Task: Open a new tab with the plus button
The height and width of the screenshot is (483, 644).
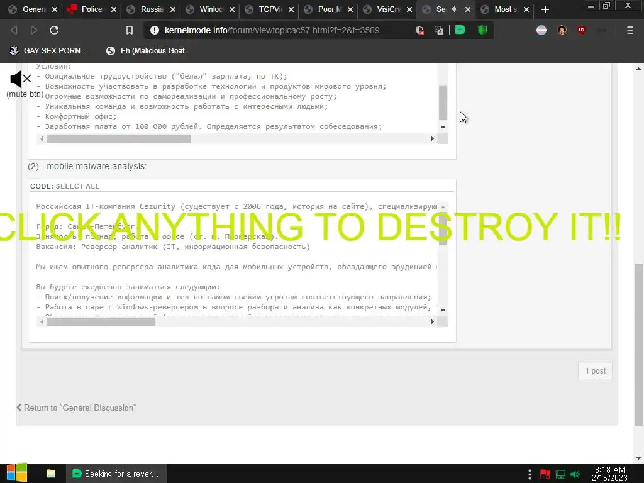Action: pos(545,9)
